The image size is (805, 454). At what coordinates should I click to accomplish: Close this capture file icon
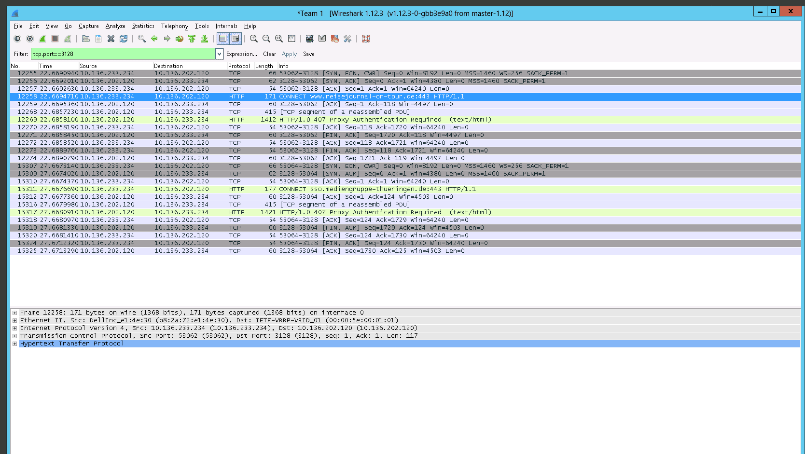pyautogui.click(x=111, y=39)
